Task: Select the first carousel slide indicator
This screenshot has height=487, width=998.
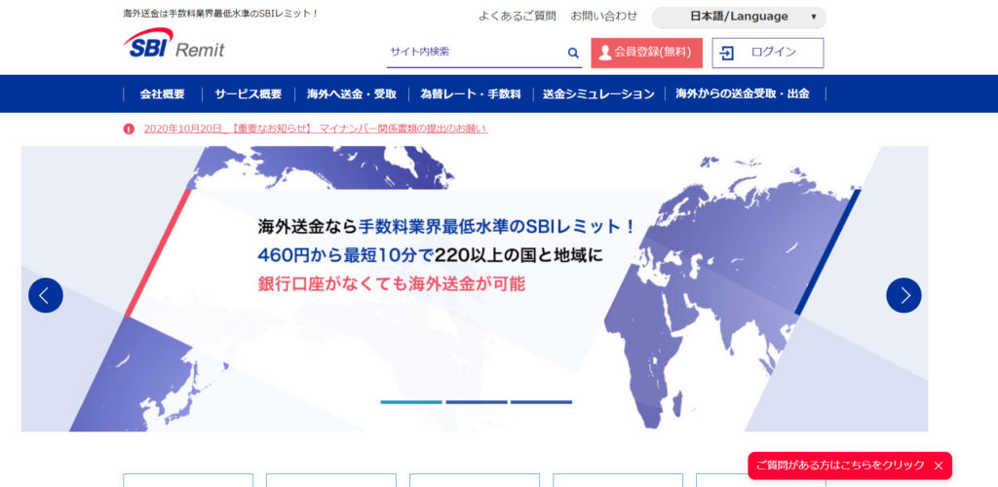Action: 411,402
